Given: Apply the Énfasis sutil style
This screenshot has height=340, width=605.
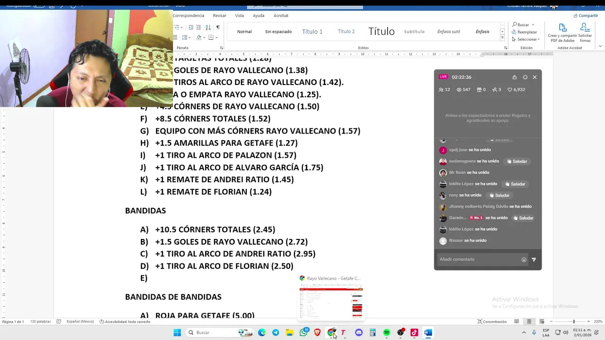Looking at the screenshot, I should tap(449, 32).
